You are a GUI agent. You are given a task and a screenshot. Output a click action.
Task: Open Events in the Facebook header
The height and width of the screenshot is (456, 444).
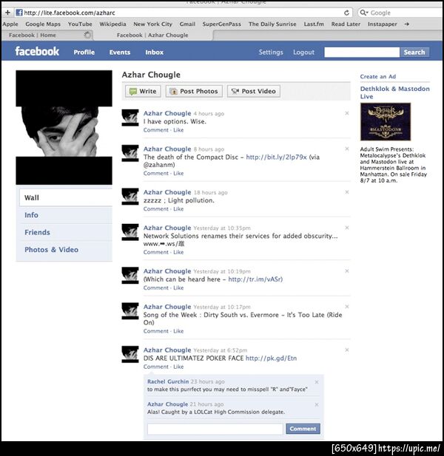pyautogui.click(x=120, y=52)
